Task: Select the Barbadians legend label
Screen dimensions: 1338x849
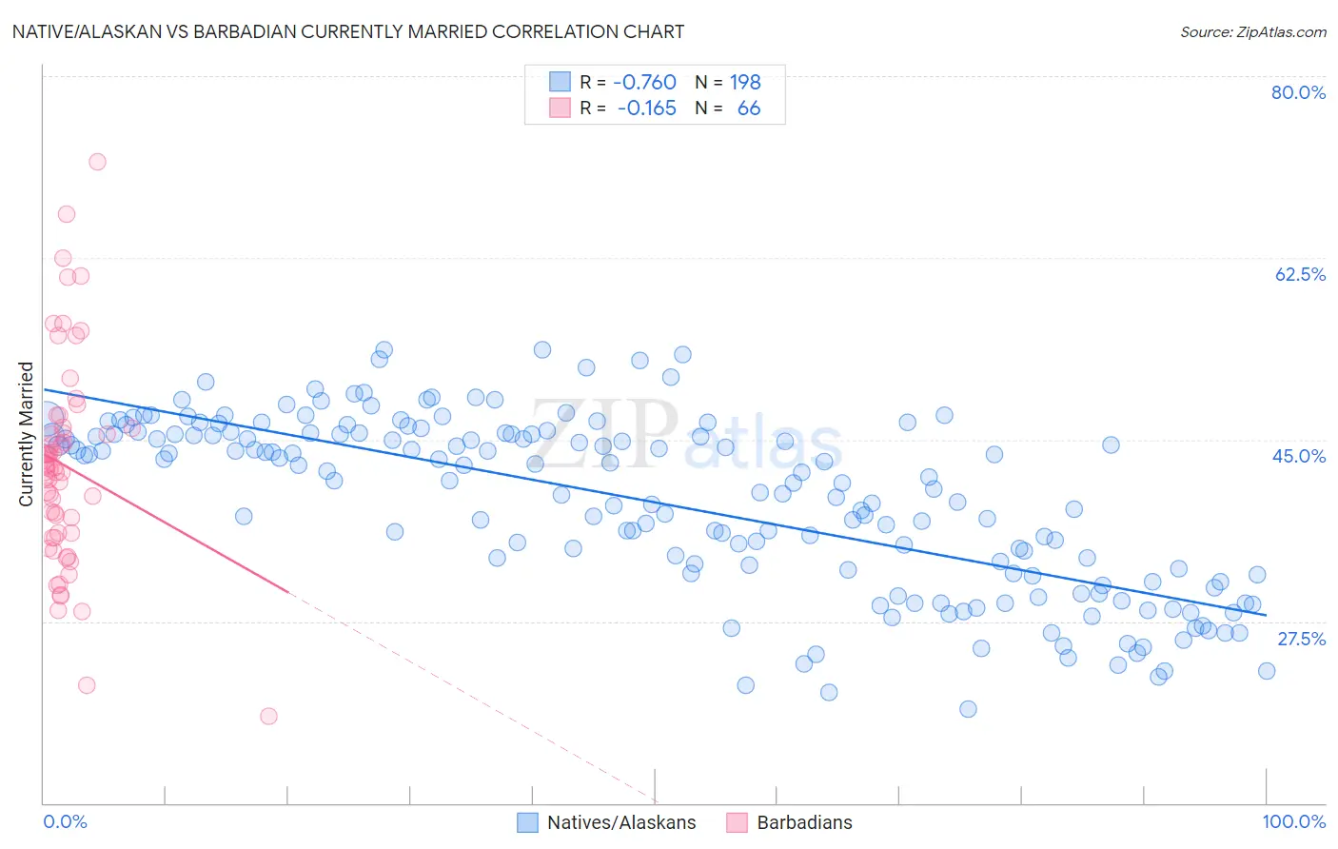Action: point(805,822)
